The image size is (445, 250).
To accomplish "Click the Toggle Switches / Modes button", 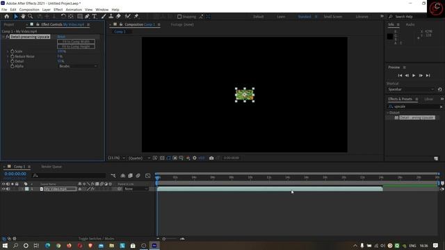I will coord(96,239).
